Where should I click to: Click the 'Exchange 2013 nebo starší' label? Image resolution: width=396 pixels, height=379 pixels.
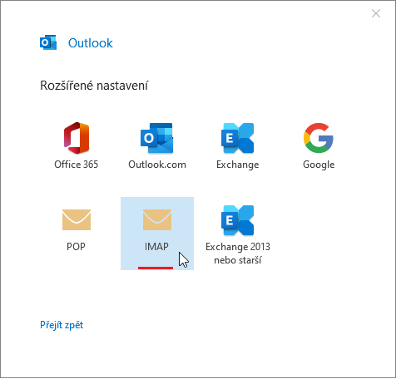[238, 253]
